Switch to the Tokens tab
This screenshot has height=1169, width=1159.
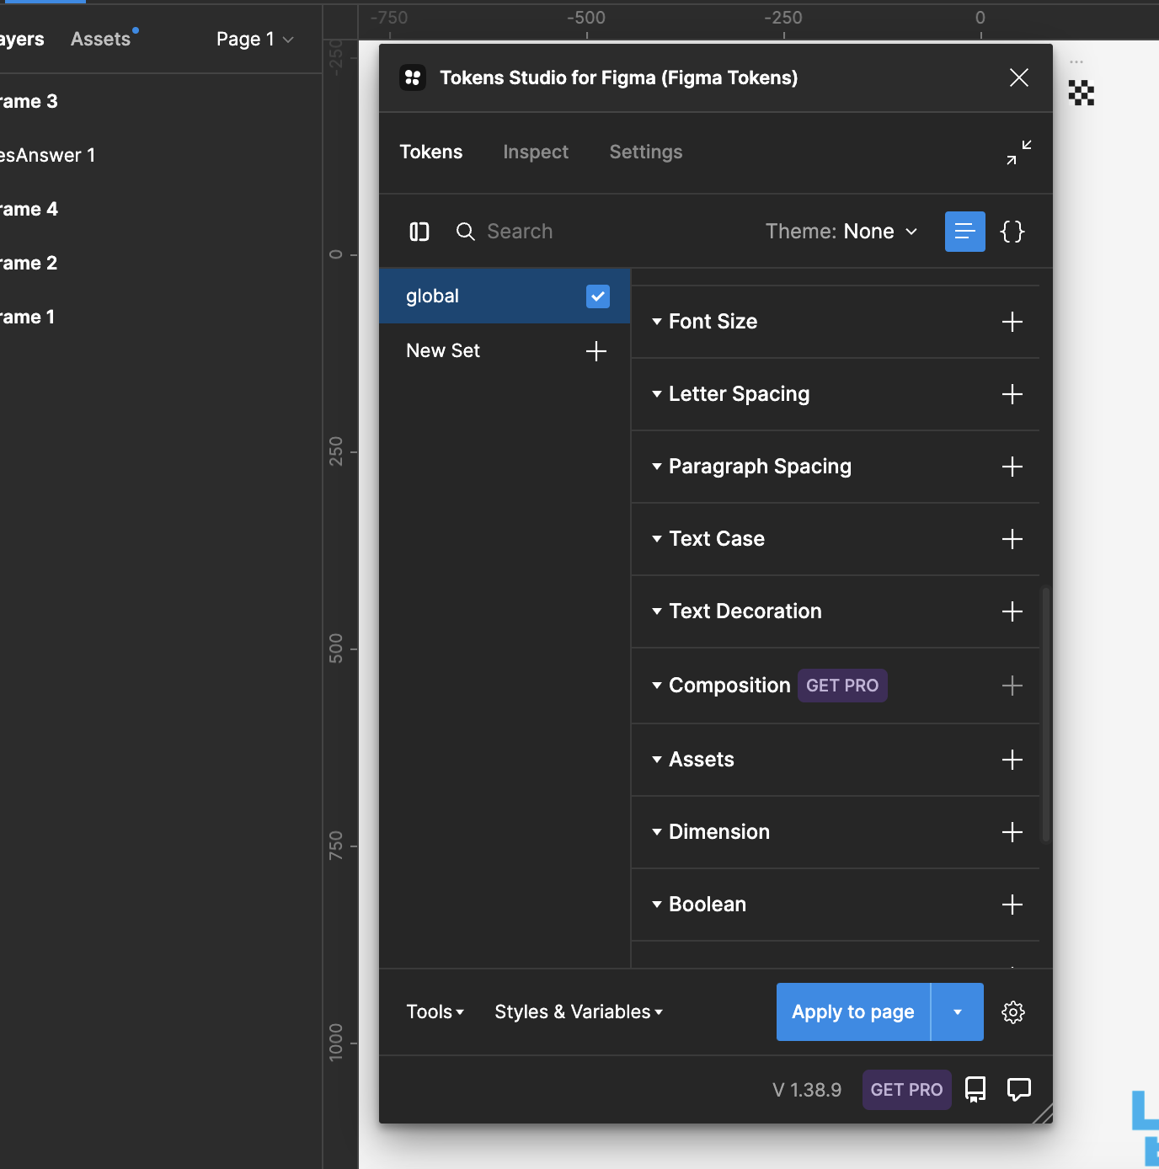431,152
